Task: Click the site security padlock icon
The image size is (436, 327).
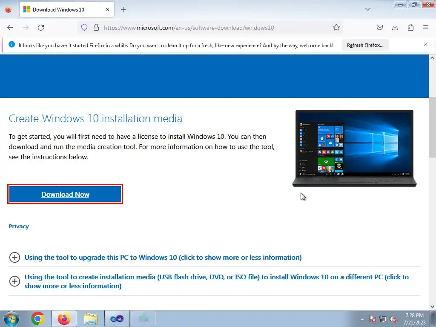Action: tap(96, 28)
